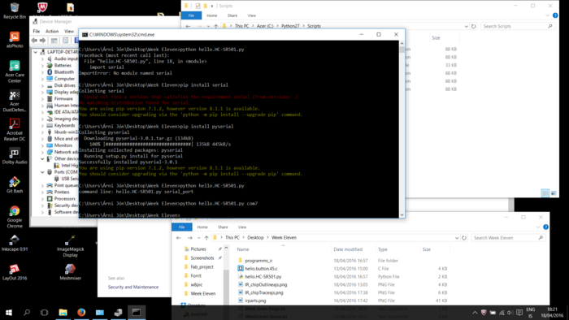
Task: Open recent locations dropdown in Week Eleven explorer
Action: tap(199, 238)
